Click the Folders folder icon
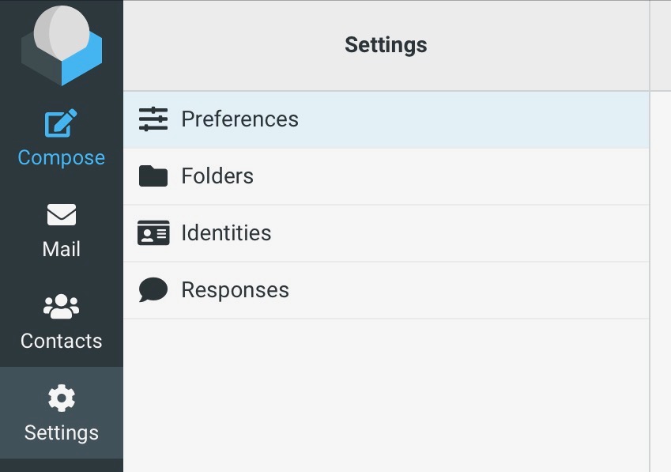The width and height of the screenshot is (671, 472). 153,176
